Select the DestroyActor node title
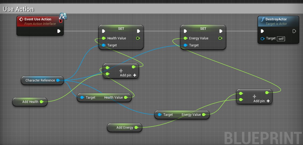Image resolution: width=303 pixels, height=145 pixels. (x=276, y=19)
